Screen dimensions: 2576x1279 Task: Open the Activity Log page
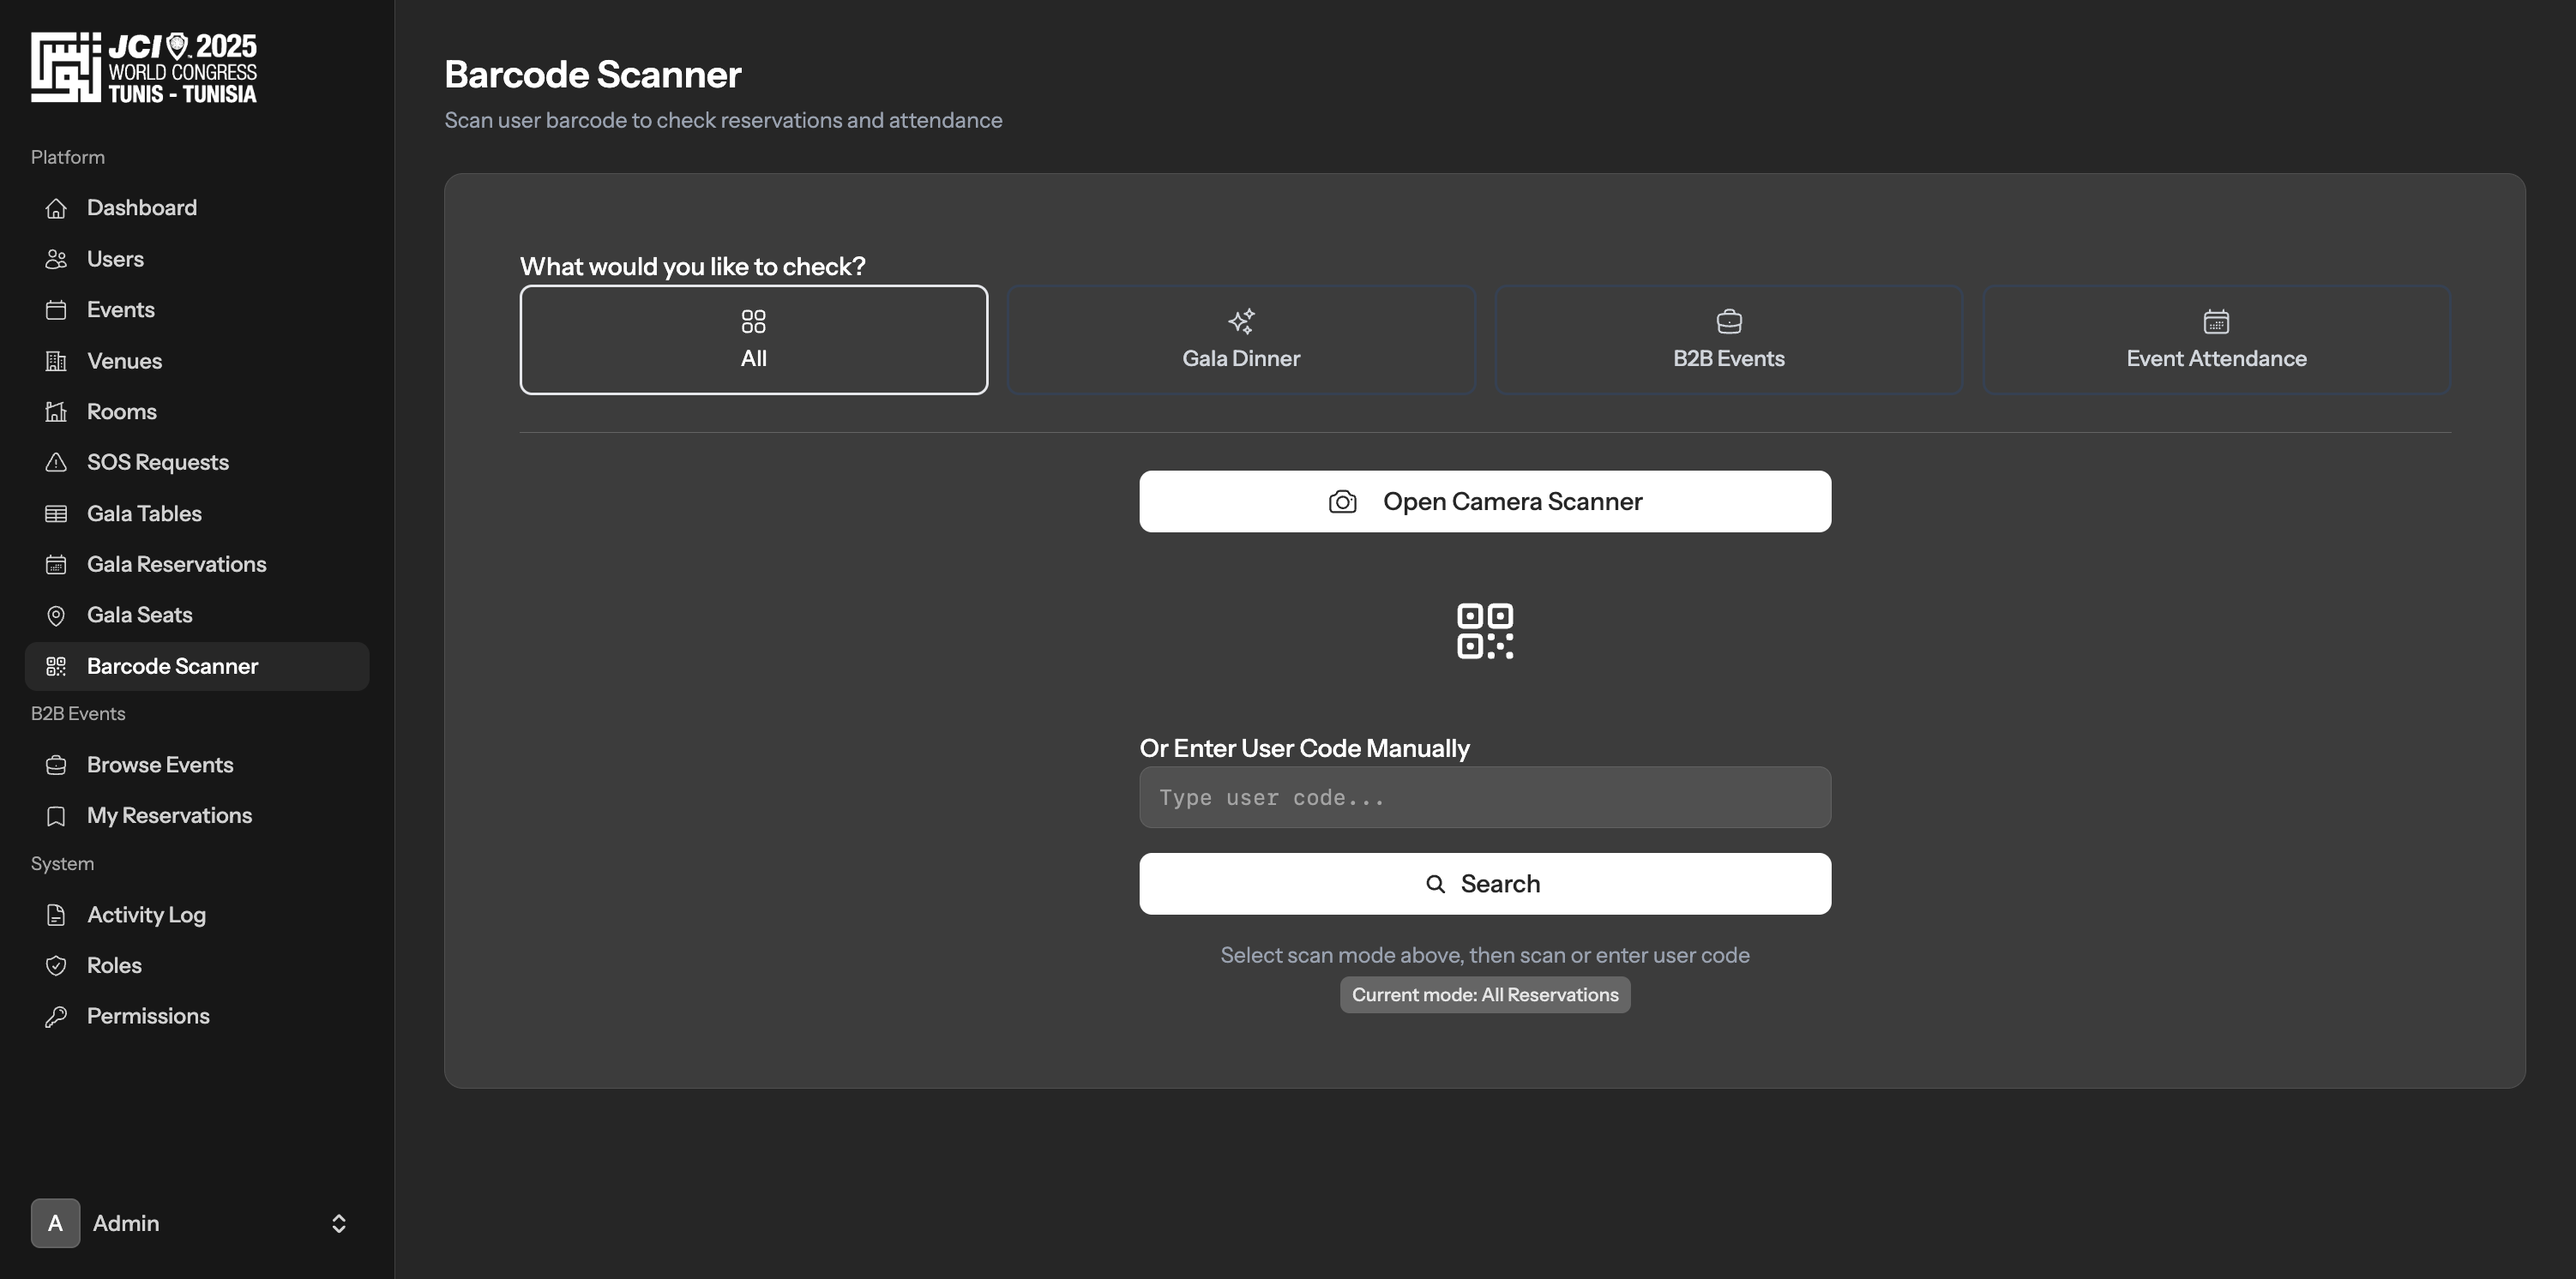point(197,915)
